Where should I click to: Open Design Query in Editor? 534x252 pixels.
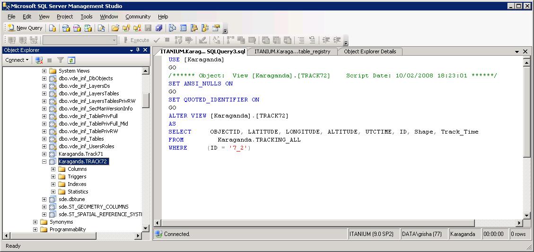tap(202, 40)
